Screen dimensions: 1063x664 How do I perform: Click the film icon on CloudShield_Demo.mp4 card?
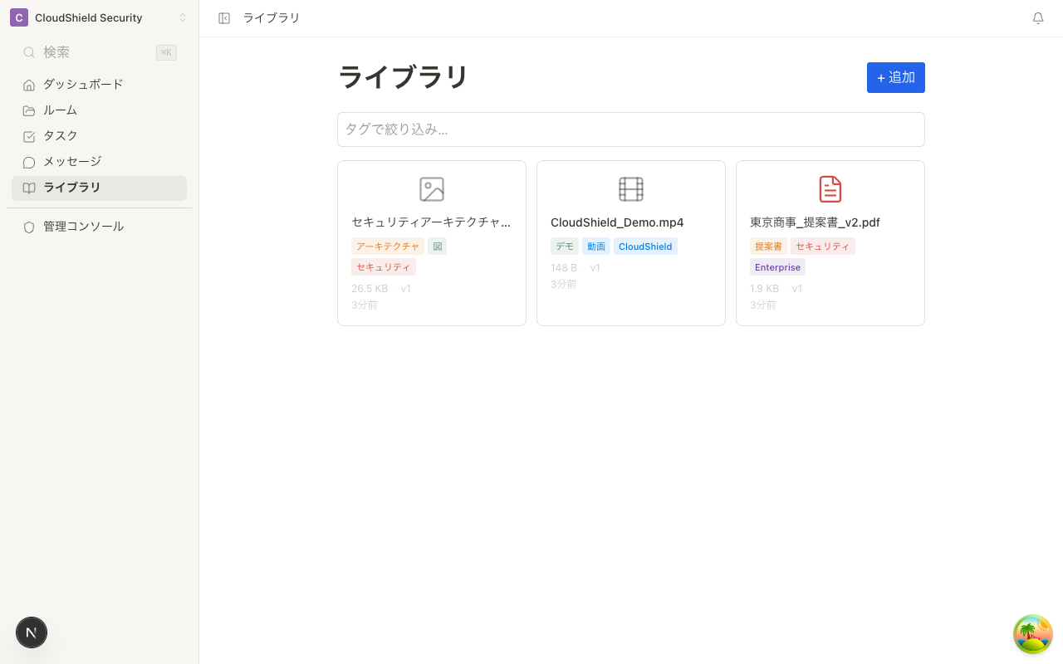[x=631, y=189]
